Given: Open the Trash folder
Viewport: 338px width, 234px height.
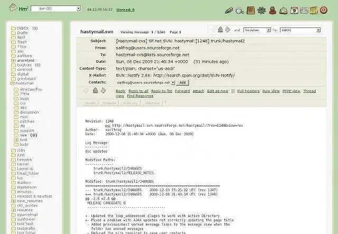Looking at the screenshot, I should point(22,42).
